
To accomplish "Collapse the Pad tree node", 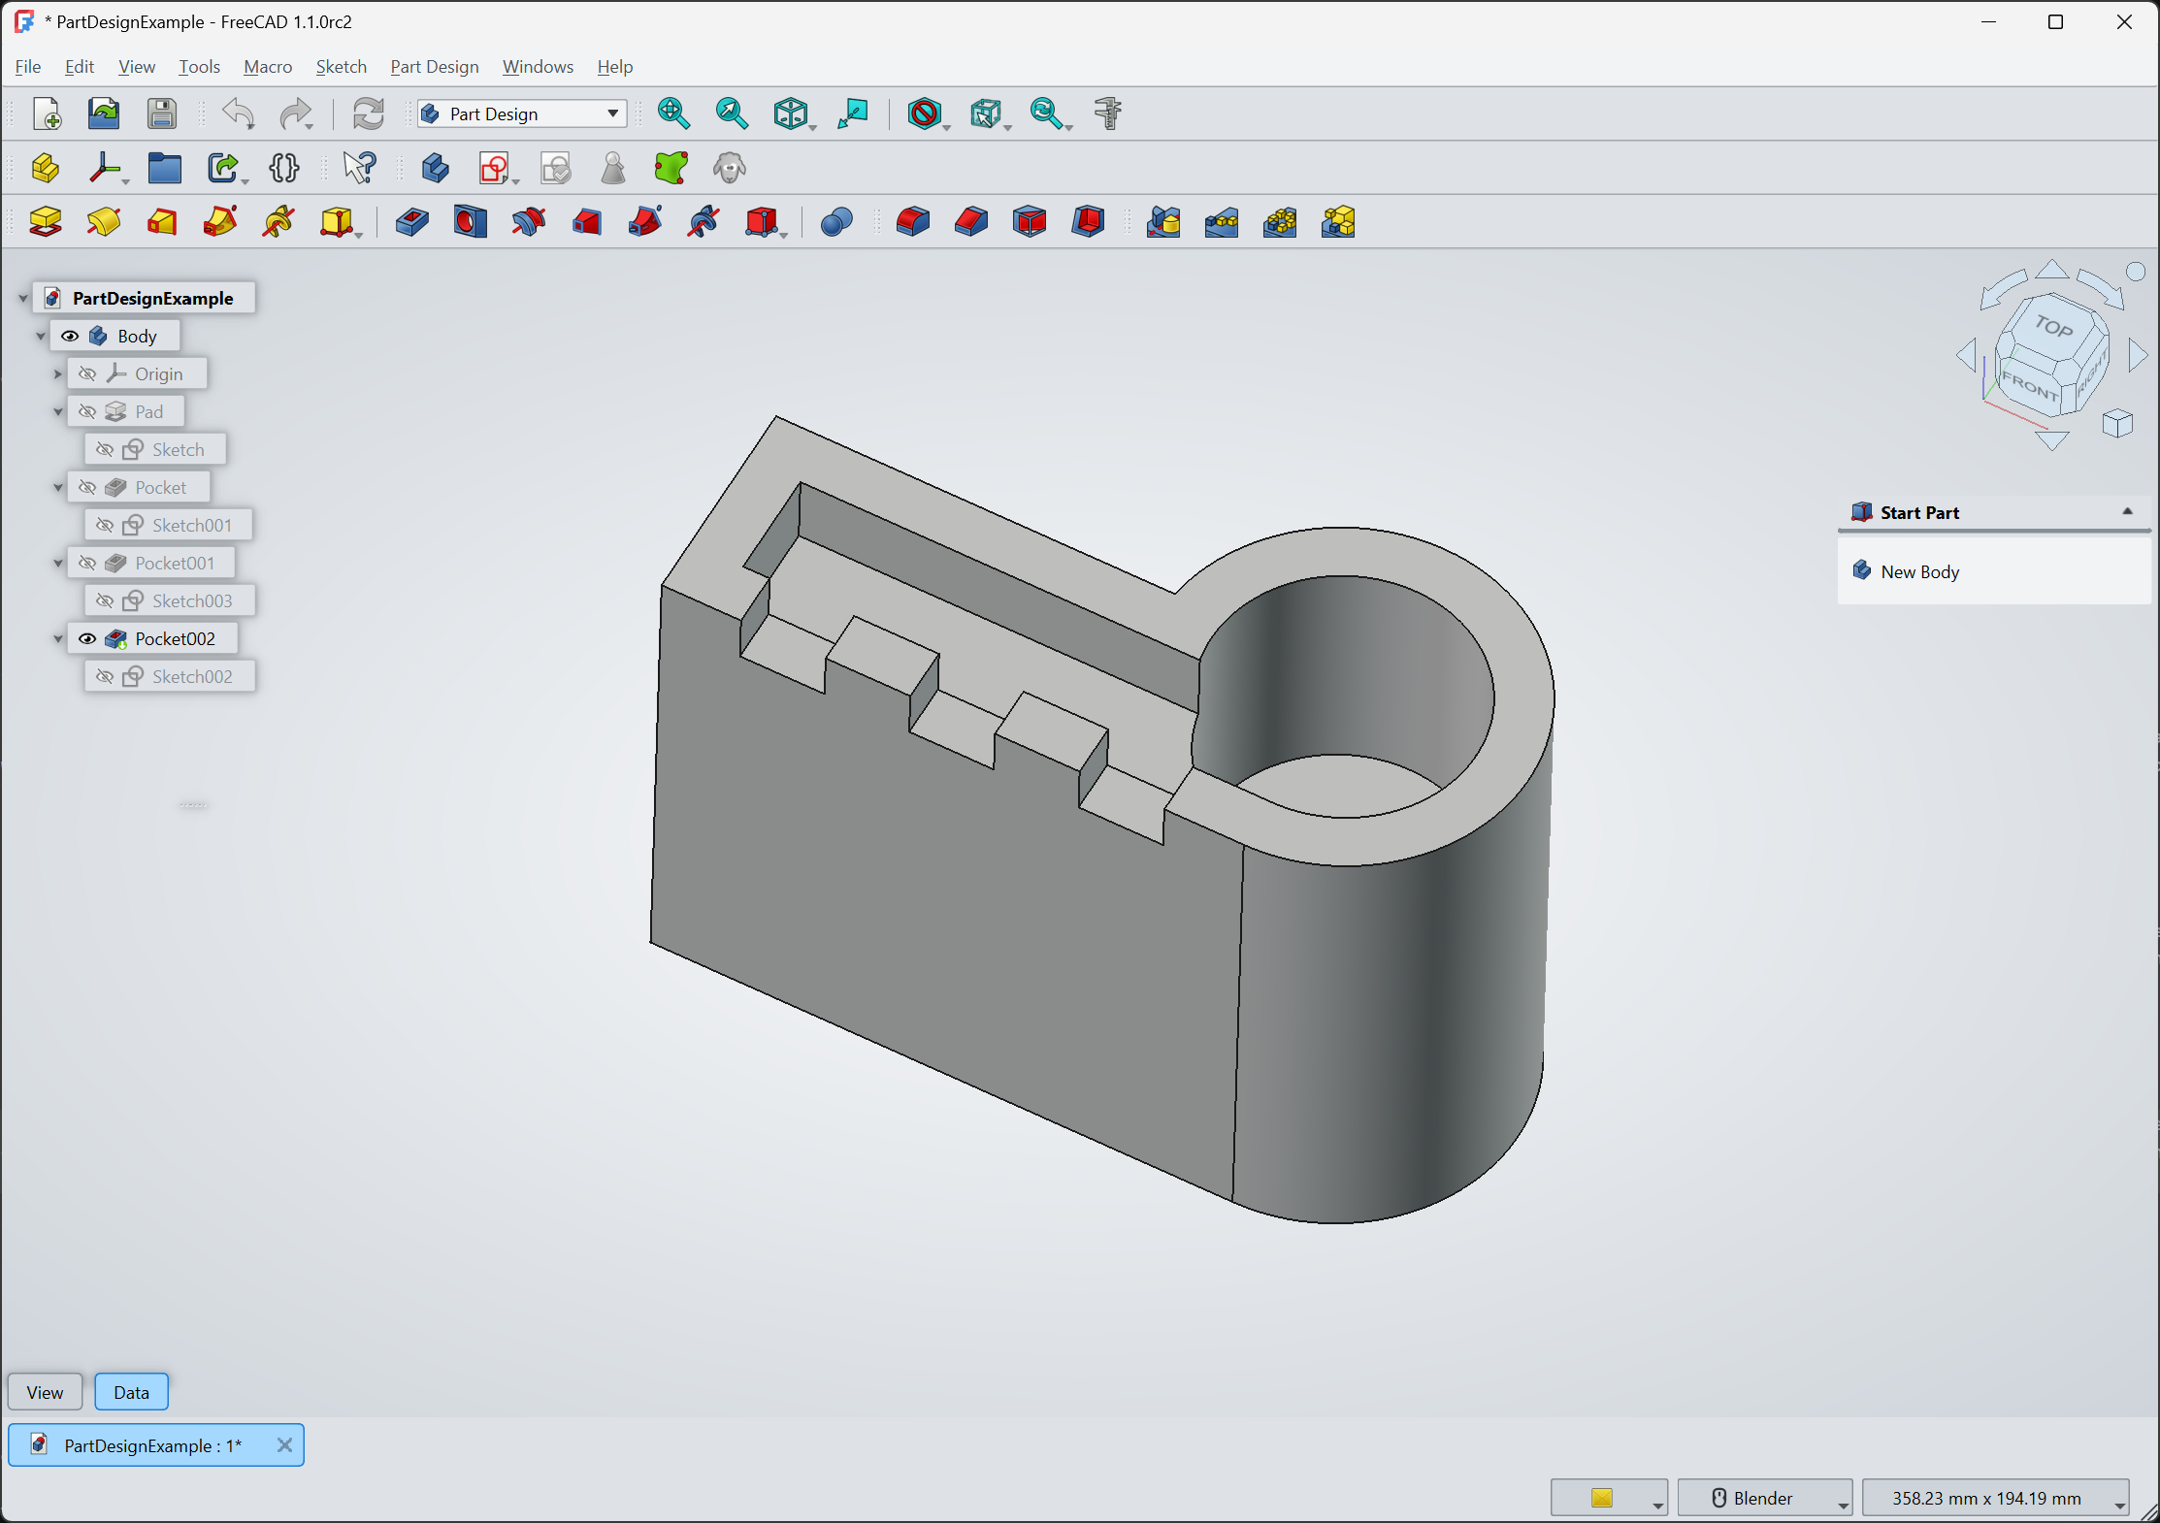I will pyautogui.click(x=58, y=411).
